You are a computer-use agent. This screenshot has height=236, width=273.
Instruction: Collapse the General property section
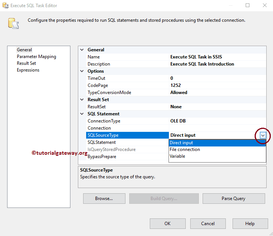coord(82,50)
